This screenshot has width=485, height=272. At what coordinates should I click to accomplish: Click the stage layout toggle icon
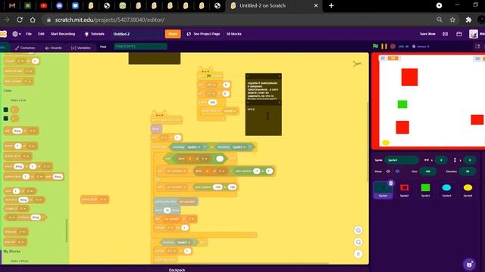coord(477,47)
